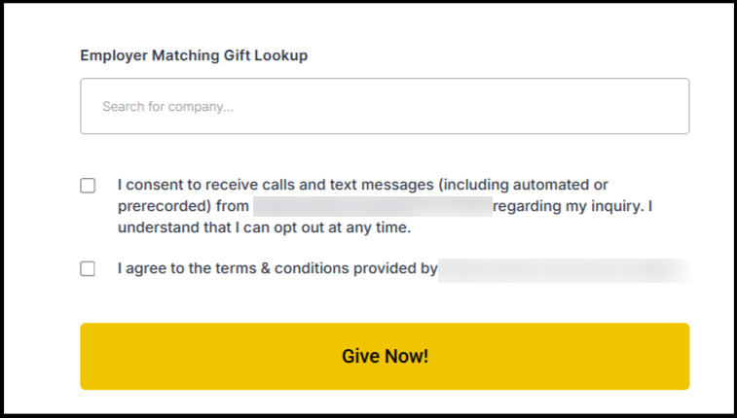This screenshot has height=418, width=737.
Task: Enable the calls and text messages consent checkbox
Action: coord(88,186)
